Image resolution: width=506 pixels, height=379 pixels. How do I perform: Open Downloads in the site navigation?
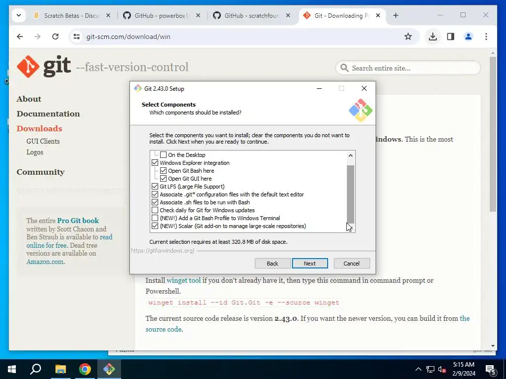point(40,129)
